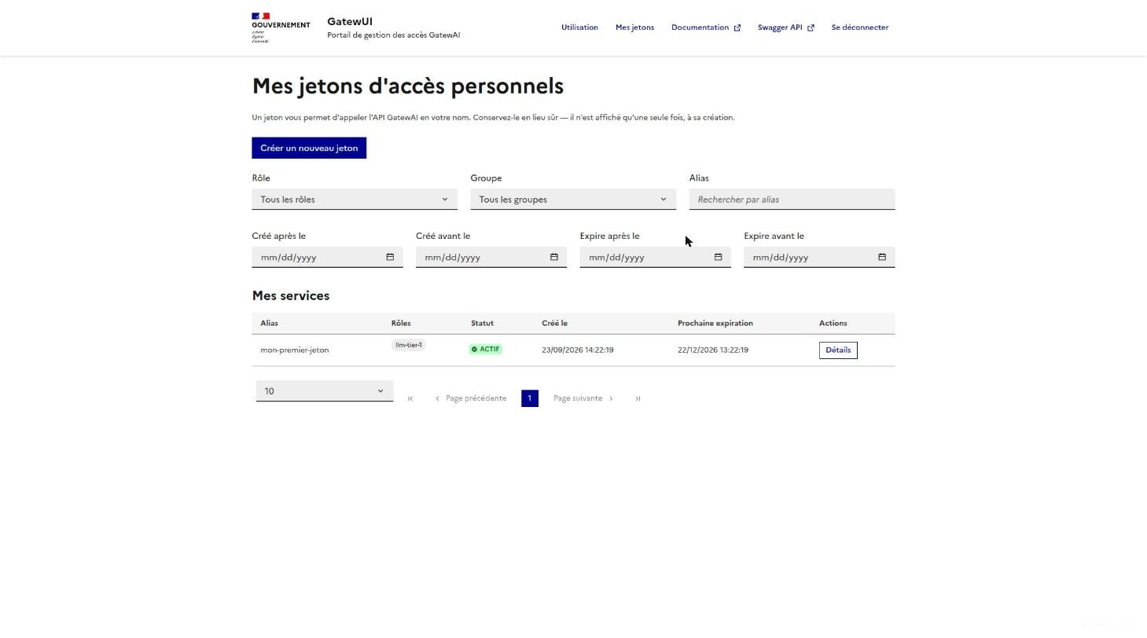Open the Swagger API external link
1147x638 pixels.
coord(786,27)
